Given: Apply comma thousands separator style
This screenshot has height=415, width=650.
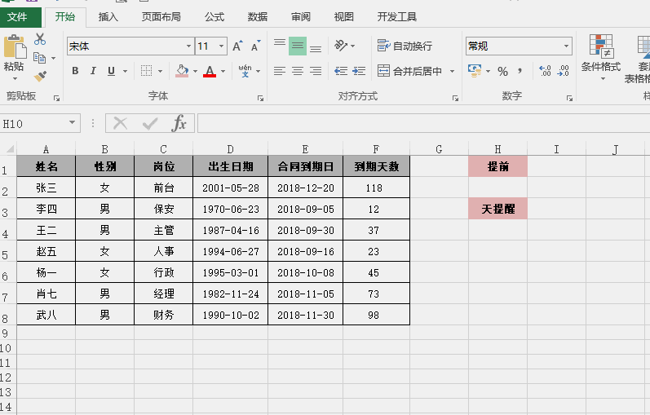Looking at the screenshot, I should 520,71.
